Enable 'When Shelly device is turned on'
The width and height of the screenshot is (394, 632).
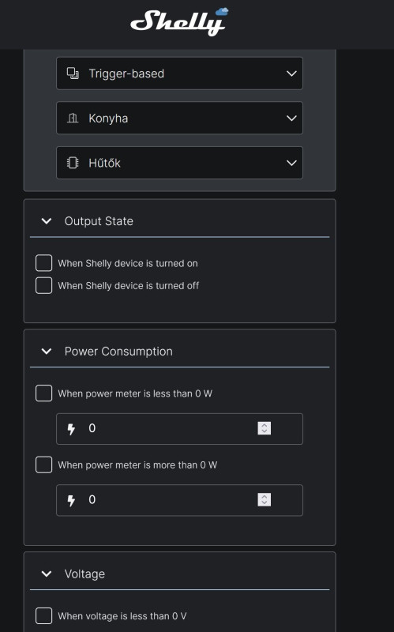[x=44, y=263]
